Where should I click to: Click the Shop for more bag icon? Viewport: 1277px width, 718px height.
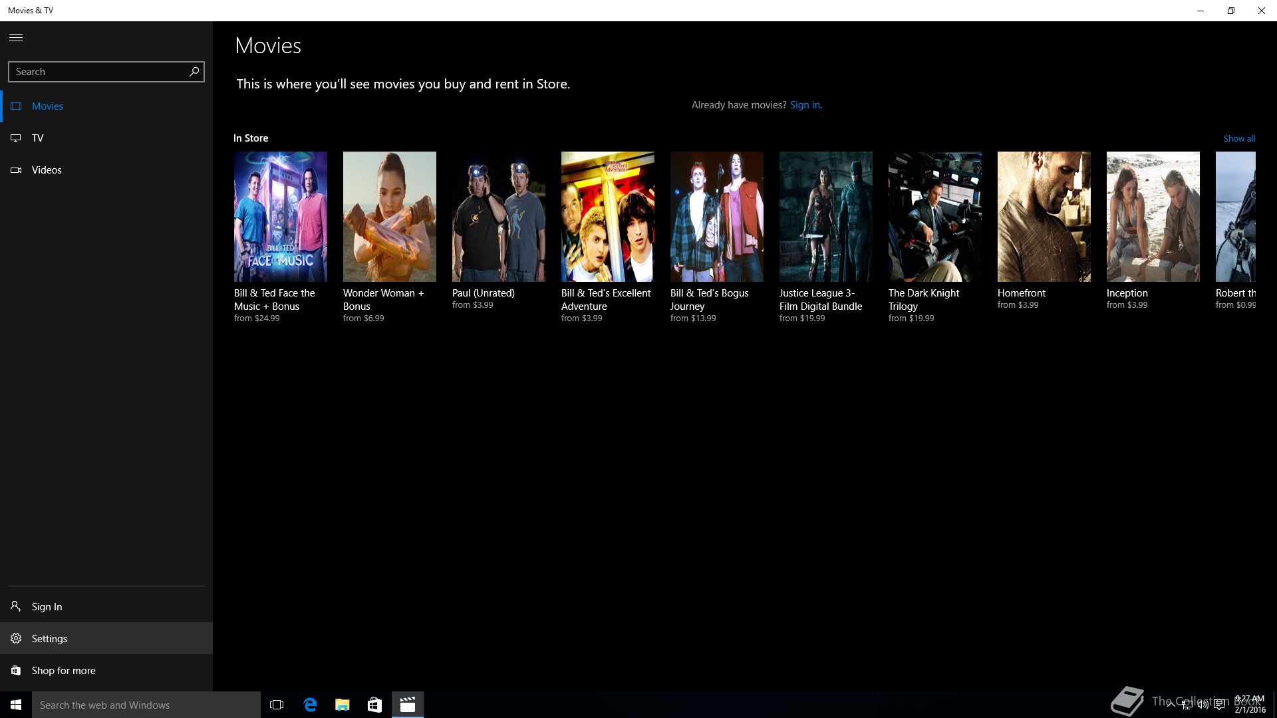(x=16, y=670)
